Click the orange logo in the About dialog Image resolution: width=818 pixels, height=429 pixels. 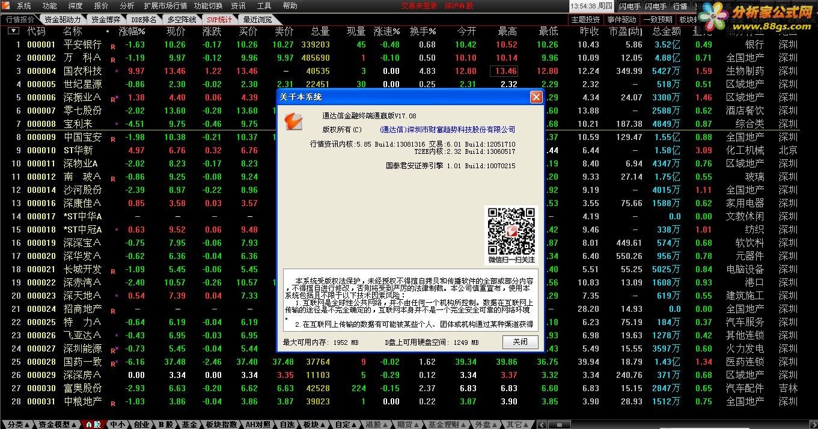tap(293, 121)
